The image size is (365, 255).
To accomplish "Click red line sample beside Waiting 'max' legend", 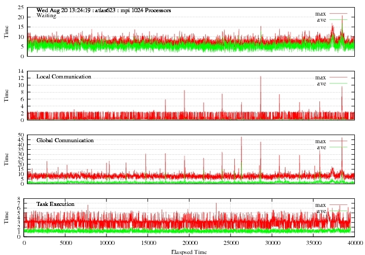I will click(338, 14).
